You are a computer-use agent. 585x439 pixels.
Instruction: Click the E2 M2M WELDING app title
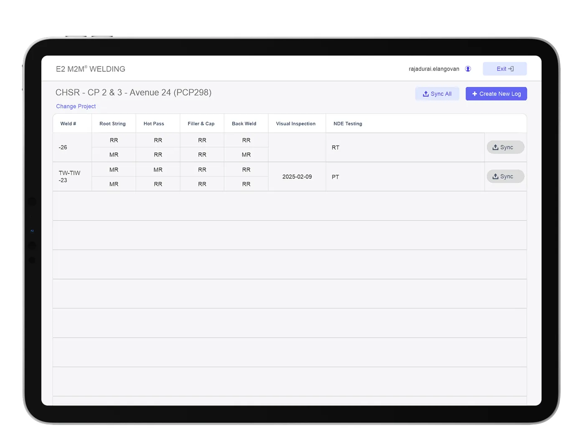tap(91, 69)
